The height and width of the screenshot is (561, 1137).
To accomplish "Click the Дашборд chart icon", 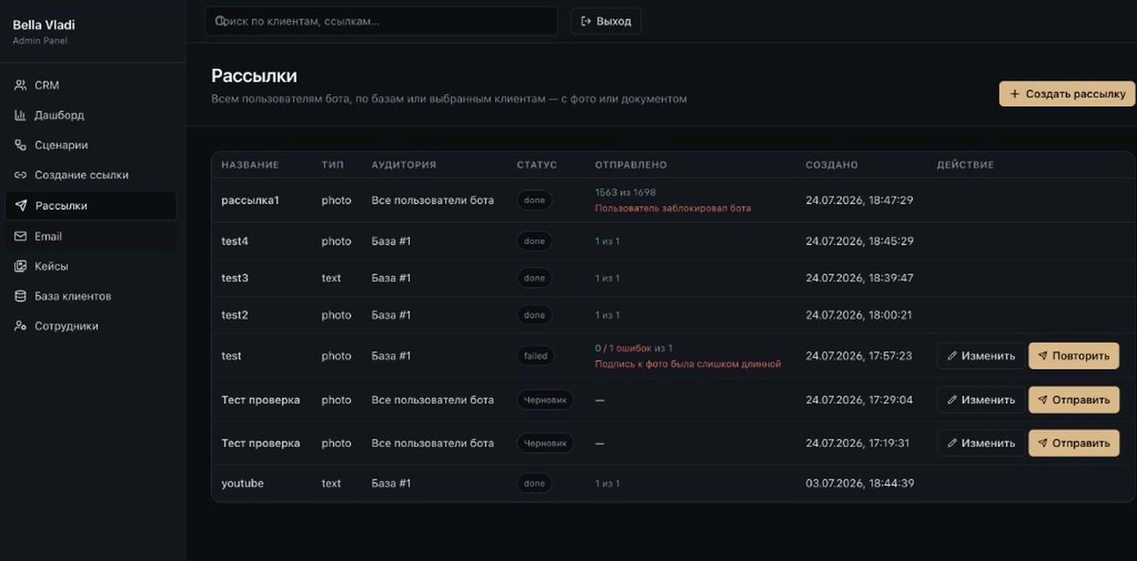I will pos(21,115).
